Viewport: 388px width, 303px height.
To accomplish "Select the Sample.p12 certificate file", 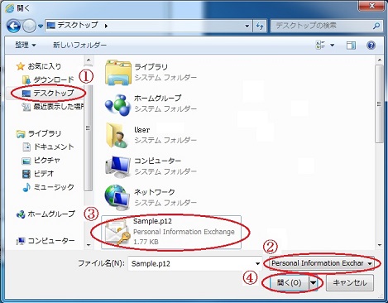I will pos(171,232).
